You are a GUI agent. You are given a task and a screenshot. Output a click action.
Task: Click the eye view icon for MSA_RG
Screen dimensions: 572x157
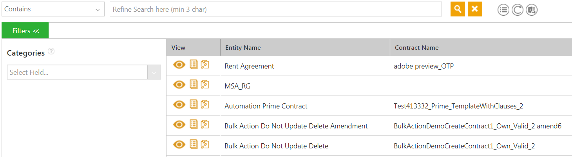tap(179, 85)
